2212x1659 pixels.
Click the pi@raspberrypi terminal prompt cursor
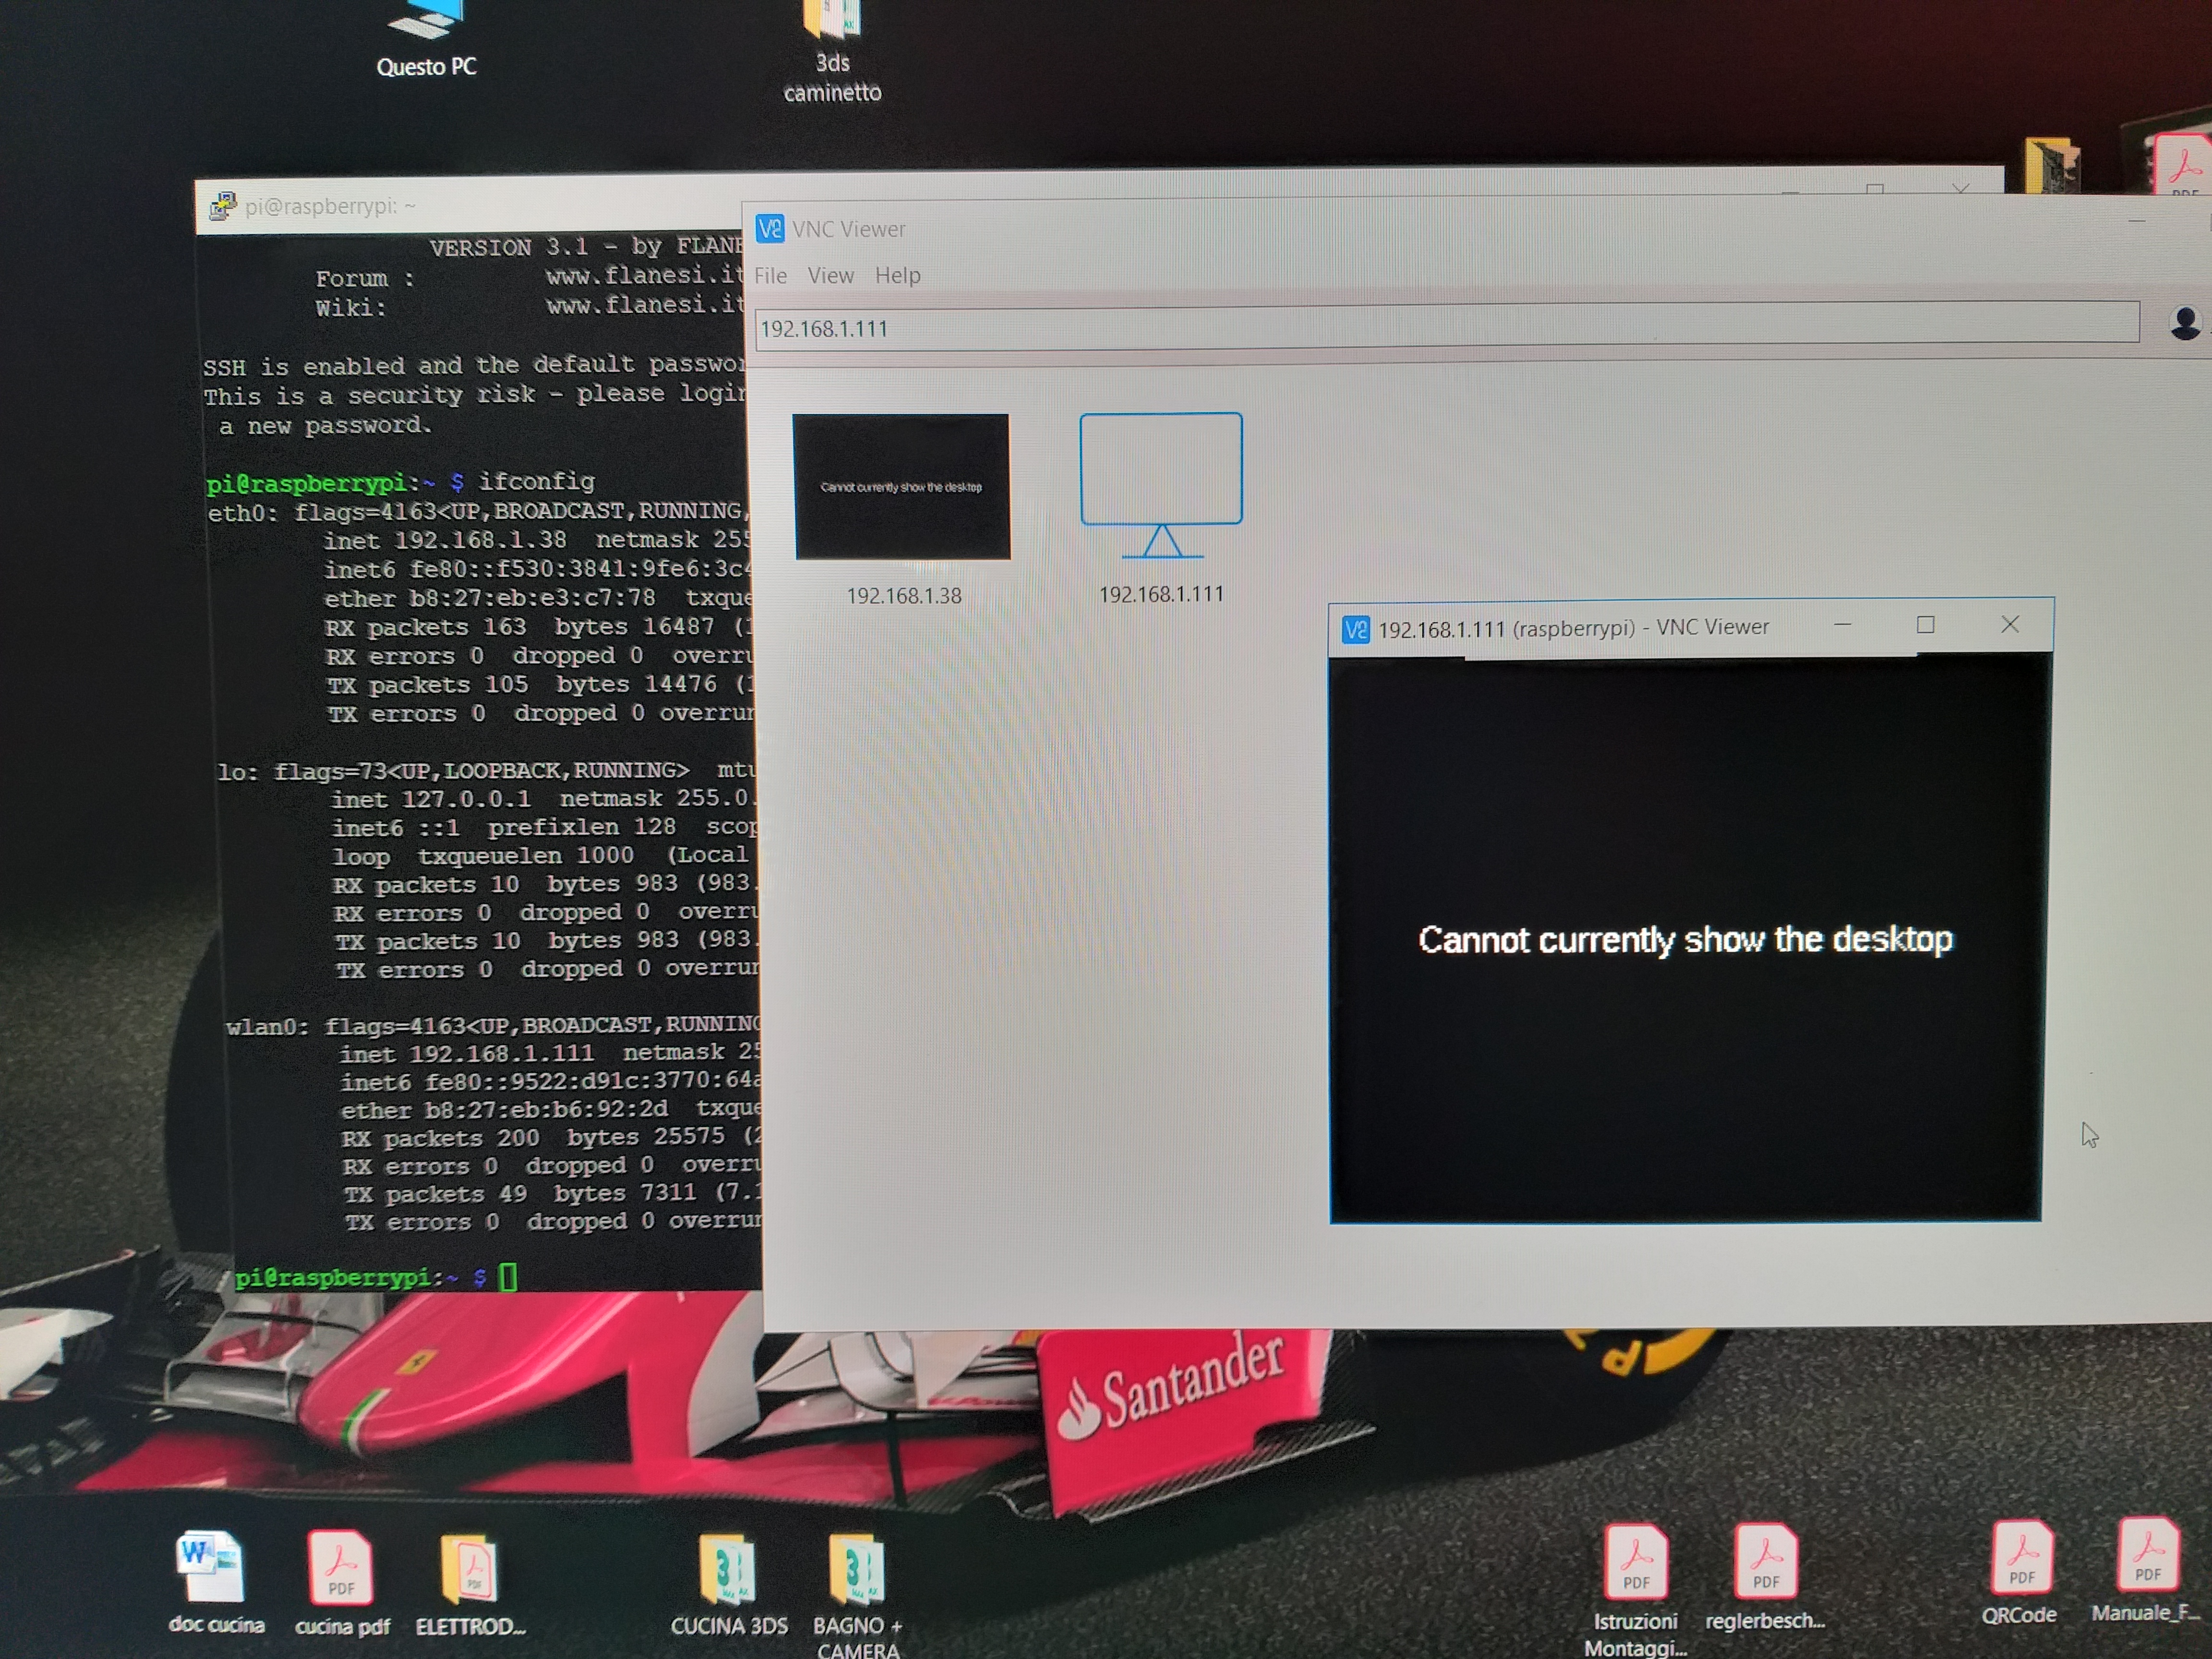point(508,1277)
